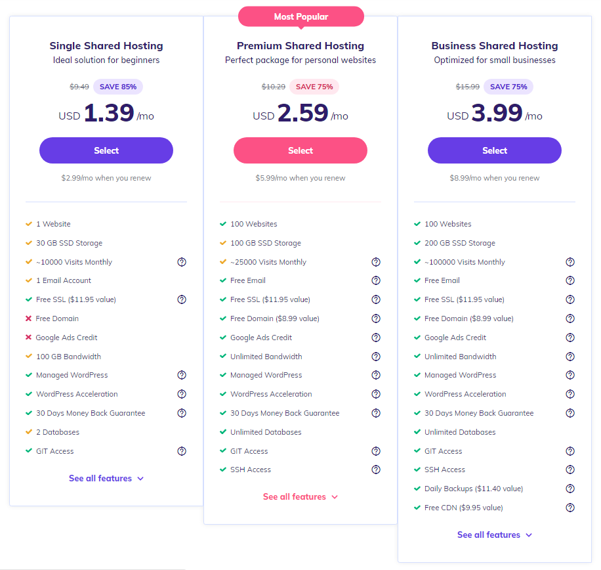Open help icon for Business plan Free Domain
The height and width of the screenshot is (570, 601).
pyautogui.click(x=570, y=318)
